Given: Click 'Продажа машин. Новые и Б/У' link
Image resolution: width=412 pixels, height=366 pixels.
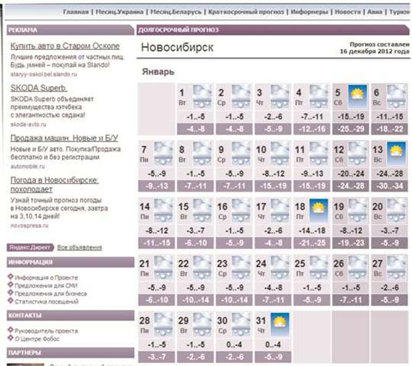Looking at the screenshot, I should point(64,138).
